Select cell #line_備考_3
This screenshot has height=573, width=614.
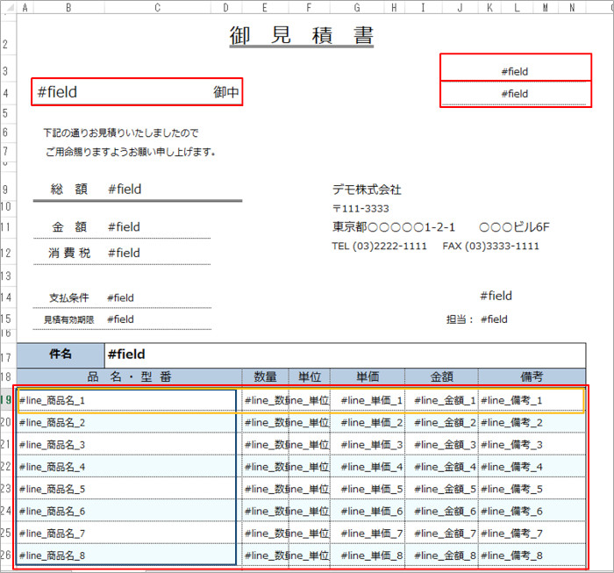pos(532,445)
